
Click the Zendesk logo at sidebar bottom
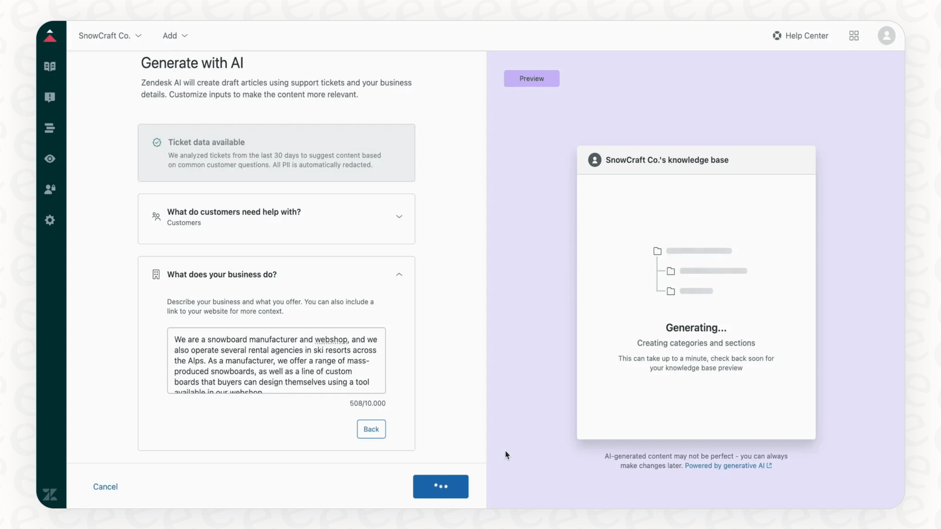click(50, 494)
